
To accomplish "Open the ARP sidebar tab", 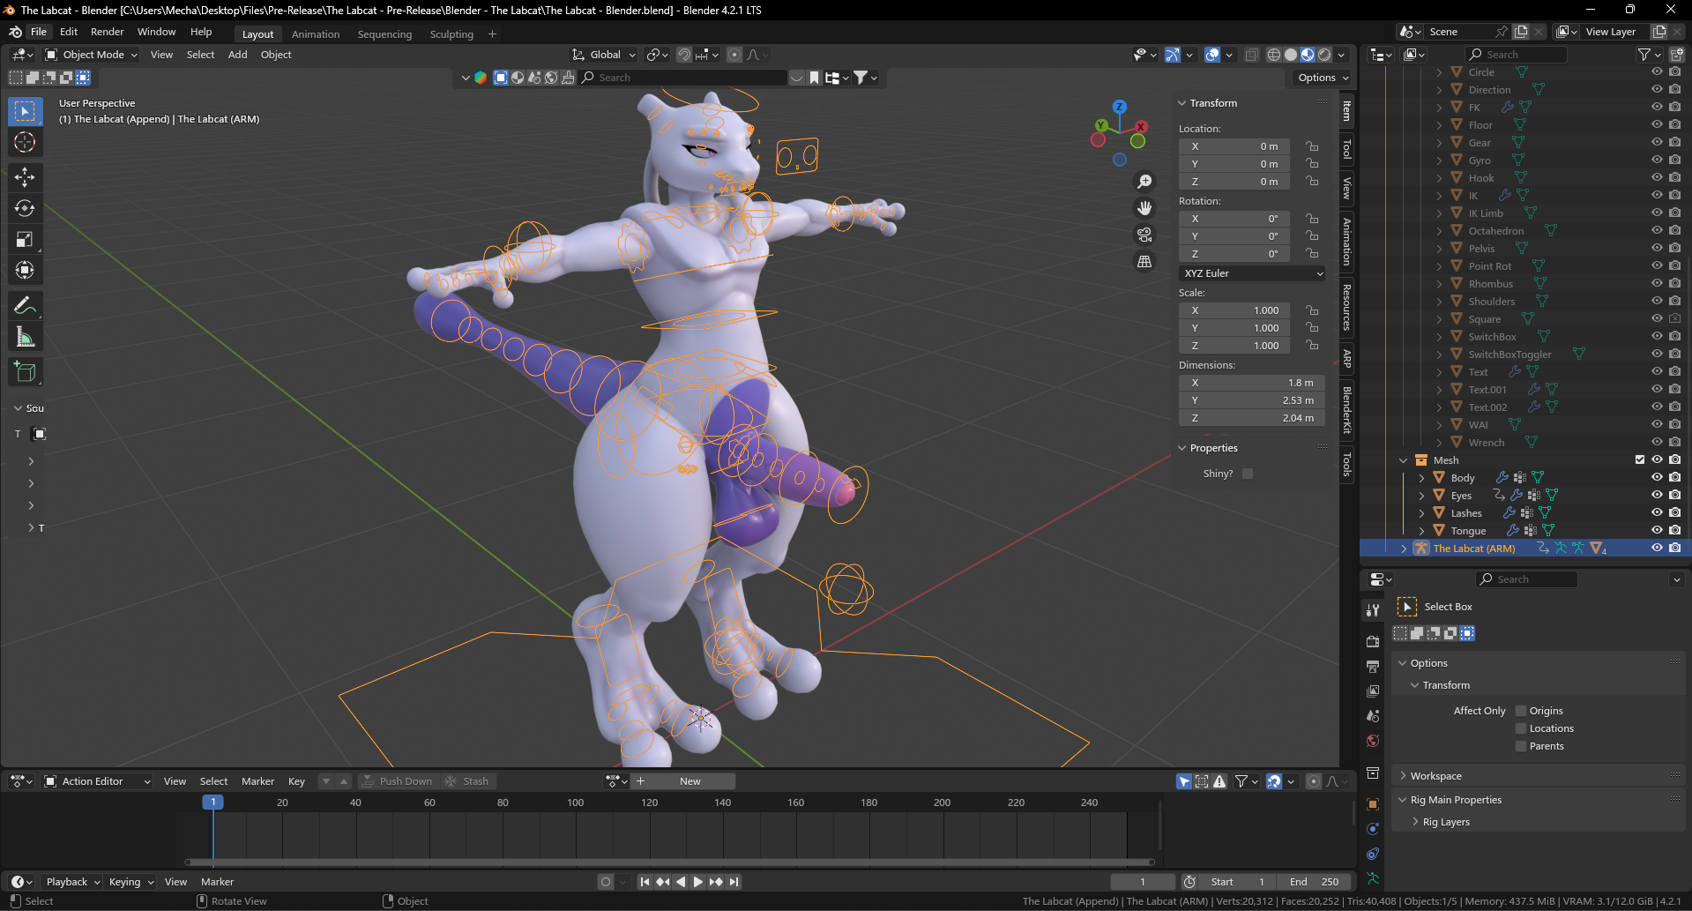I will pyautogui.click(x=1347, y=358).
